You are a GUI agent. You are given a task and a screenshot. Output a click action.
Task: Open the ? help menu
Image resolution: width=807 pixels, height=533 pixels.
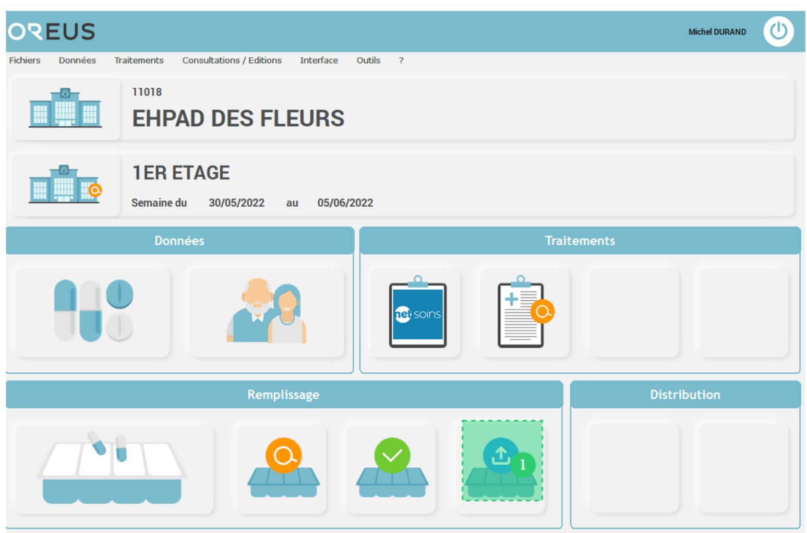401,60
